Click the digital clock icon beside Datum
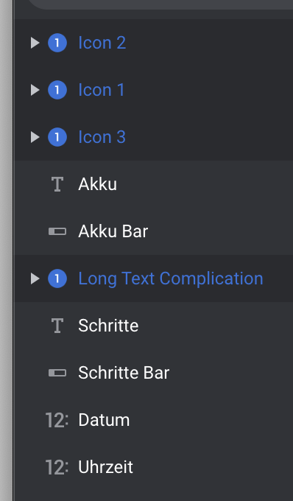 [x=57, y=420]
